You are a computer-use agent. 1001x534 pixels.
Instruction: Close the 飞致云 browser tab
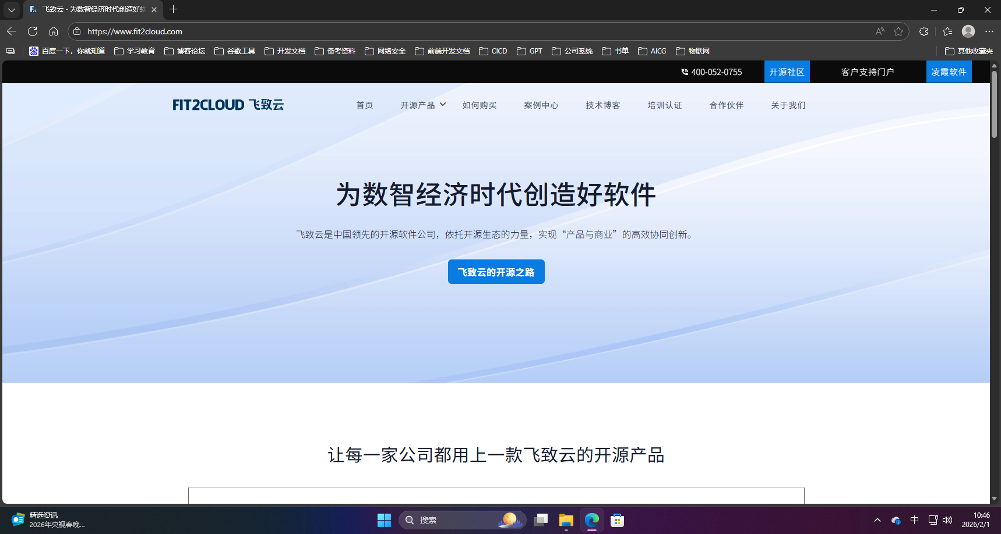154,9
